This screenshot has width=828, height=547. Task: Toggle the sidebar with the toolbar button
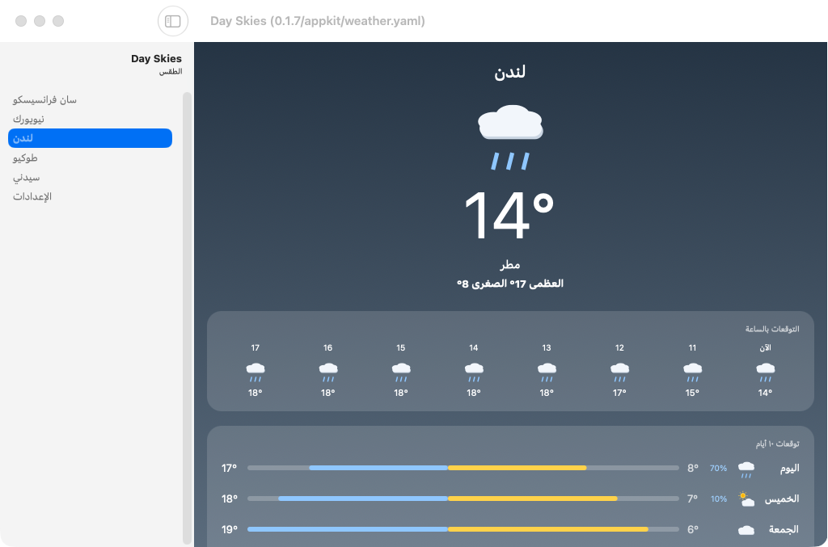click(x=173, y=21)
